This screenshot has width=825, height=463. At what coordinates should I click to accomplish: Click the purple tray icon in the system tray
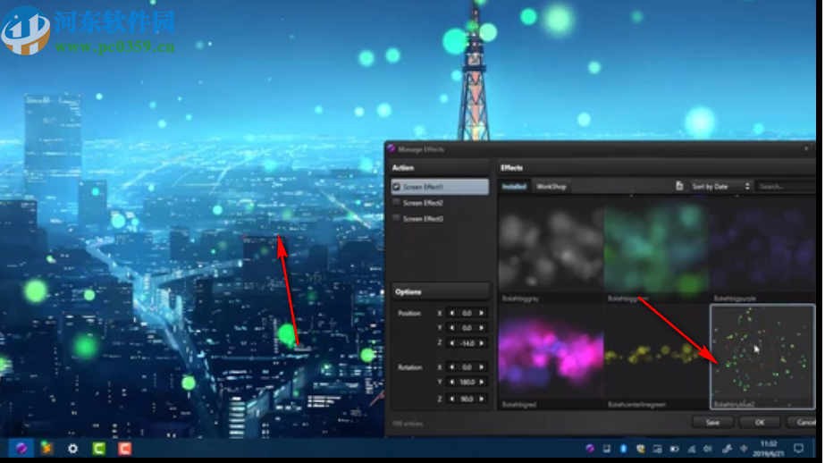(590, 448)
